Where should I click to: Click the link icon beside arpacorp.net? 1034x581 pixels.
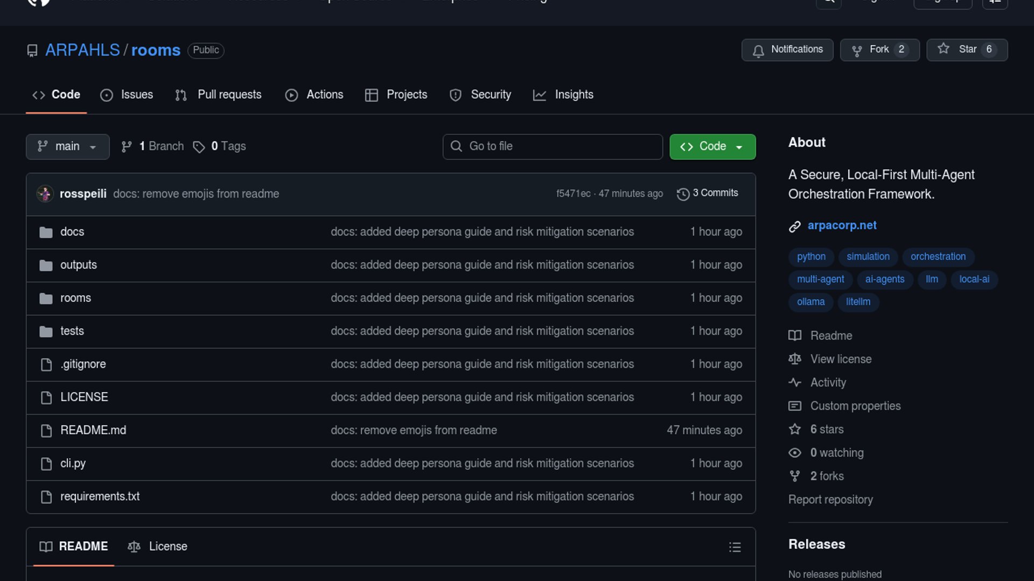click(794, 226)
